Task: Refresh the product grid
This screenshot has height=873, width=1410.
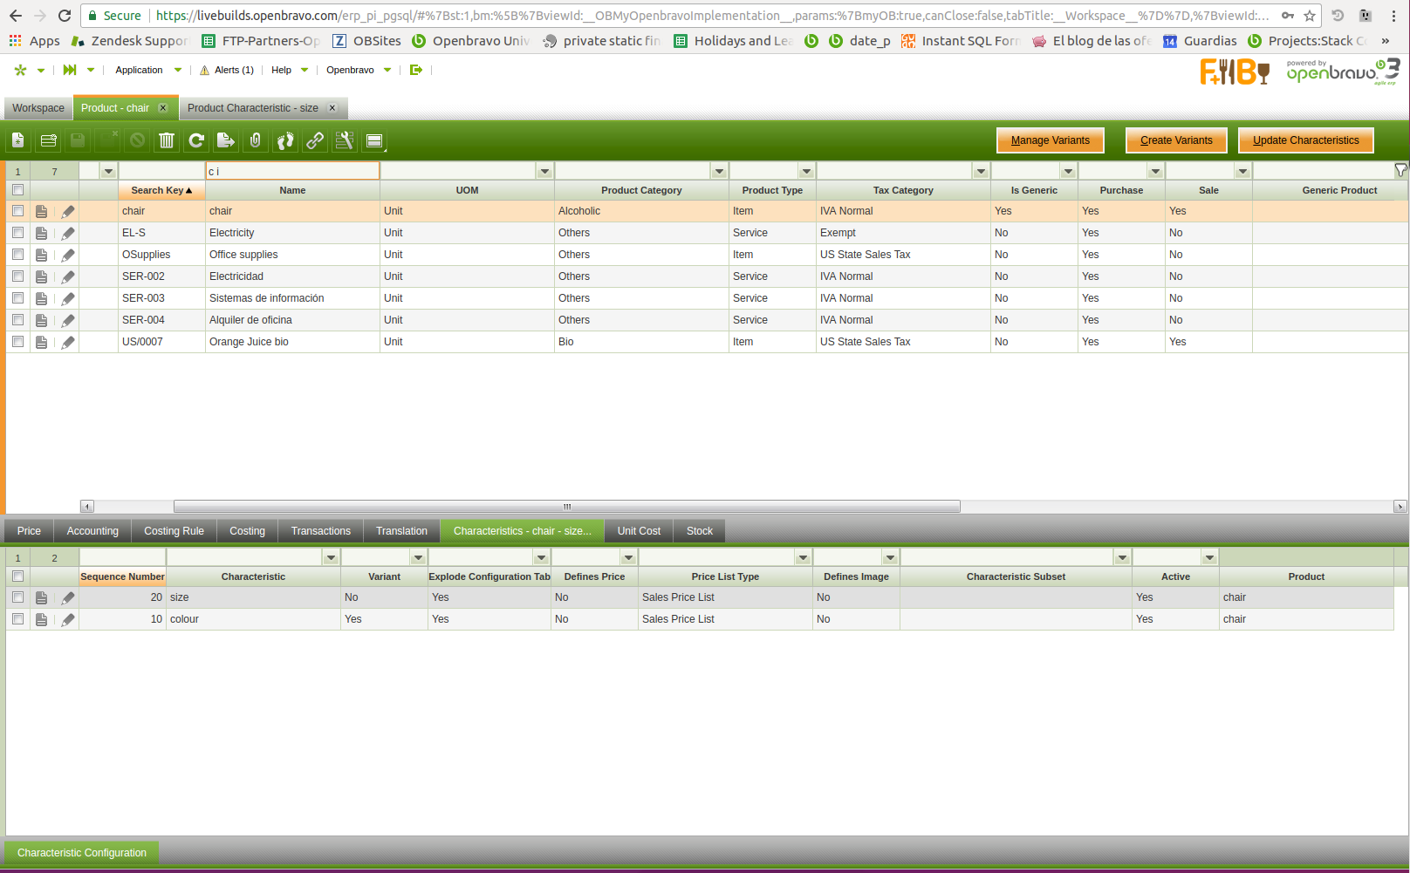Action: tap(196, 140)
